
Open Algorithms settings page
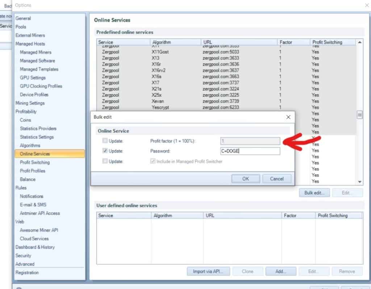pos(30,146)
